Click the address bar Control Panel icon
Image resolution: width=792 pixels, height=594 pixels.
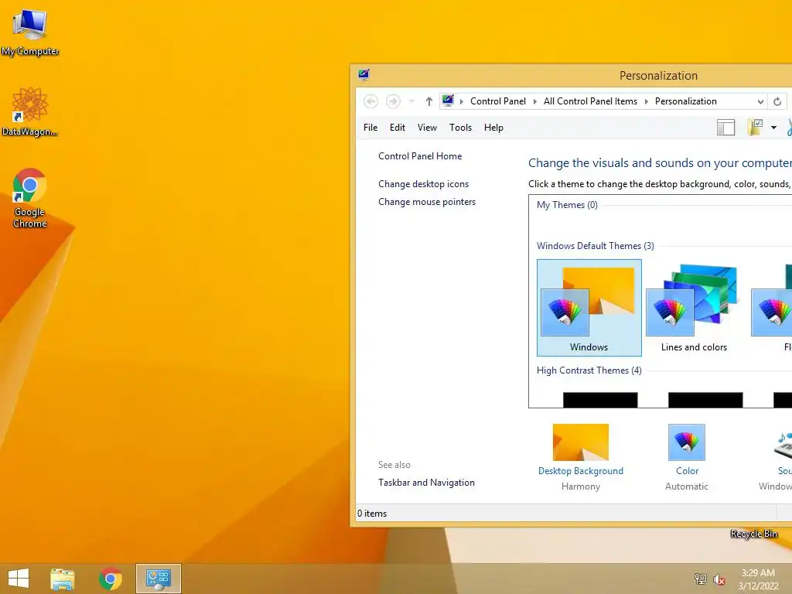(448, 101)
